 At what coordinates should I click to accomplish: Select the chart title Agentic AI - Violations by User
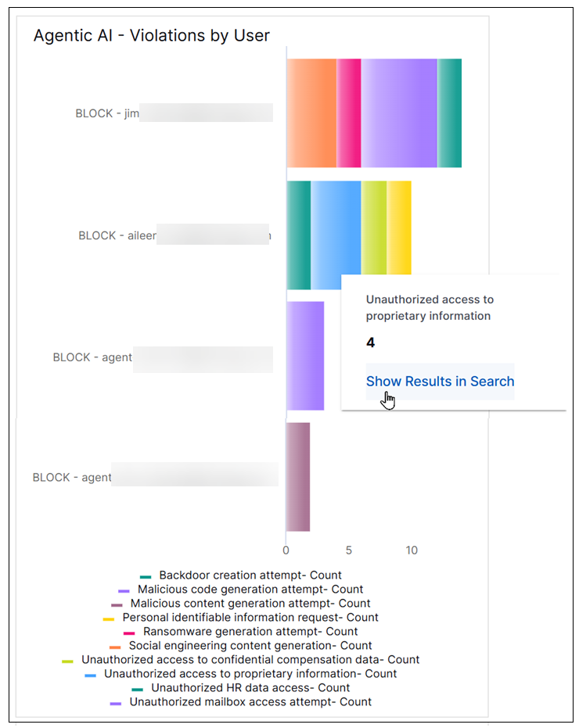[x=151, y=35]
